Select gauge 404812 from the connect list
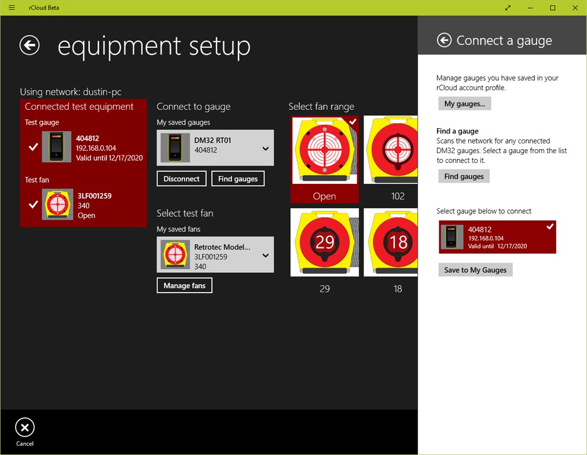The width and height of the screenshot is (587, 455). pyautogui.click(x=497, y=237)
